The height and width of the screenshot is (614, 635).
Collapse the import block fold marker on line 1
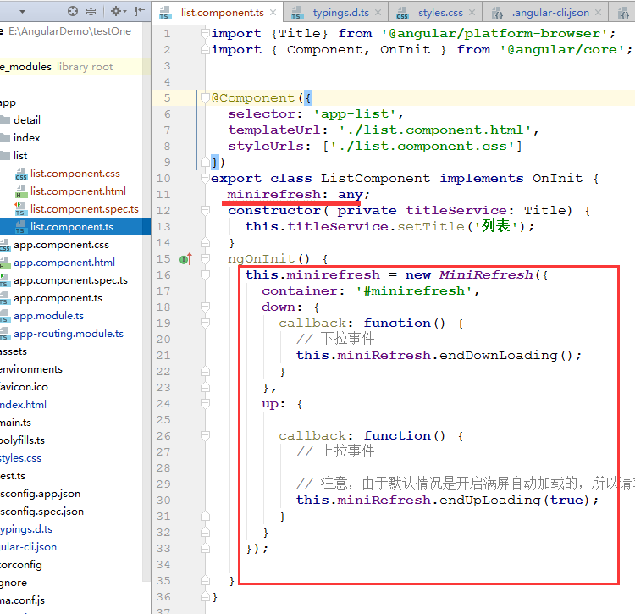coord(206,33)
